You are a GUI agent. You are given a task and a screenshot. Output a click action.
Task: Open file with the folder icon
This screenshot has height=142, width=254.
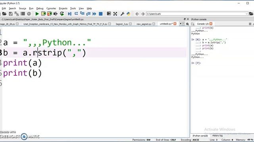[x=4, y=14]
